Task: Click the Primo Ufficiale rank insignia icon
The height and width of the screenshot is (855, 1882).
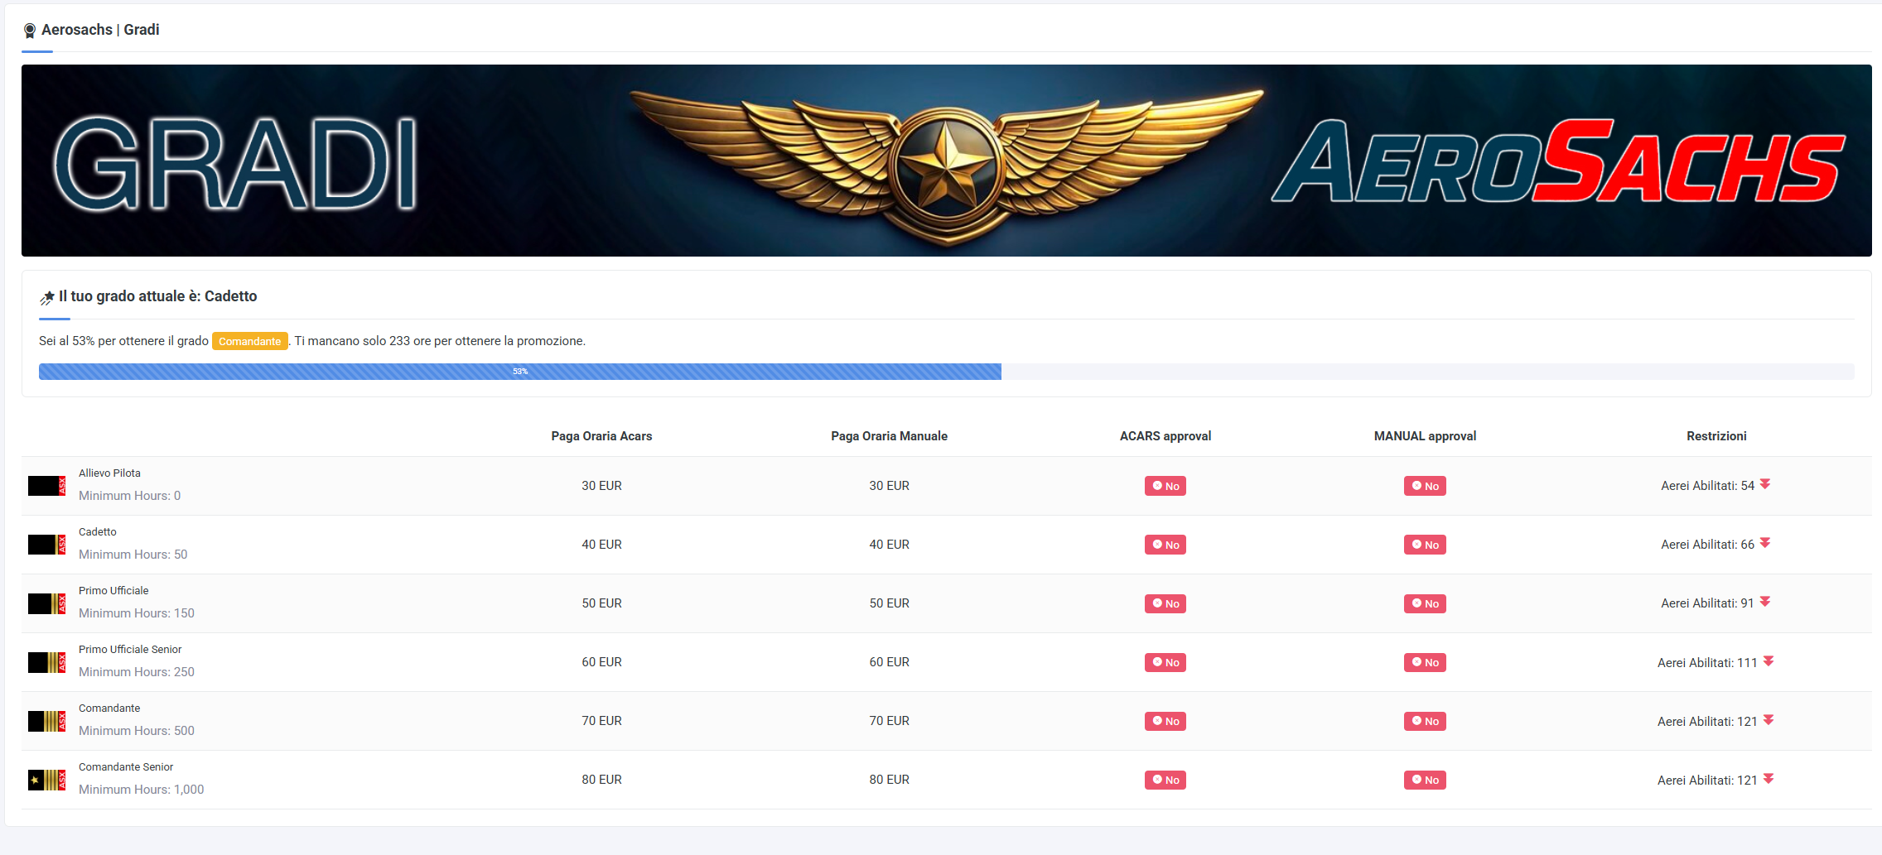Action: click(46, 603)
